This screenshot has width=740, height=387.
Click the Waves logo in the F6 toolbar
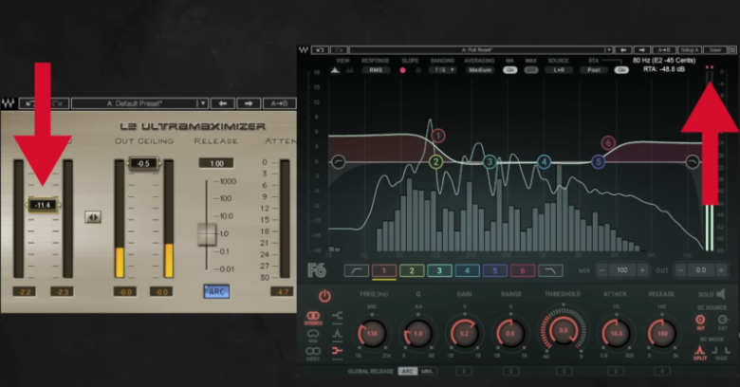[x=304, y=49]
